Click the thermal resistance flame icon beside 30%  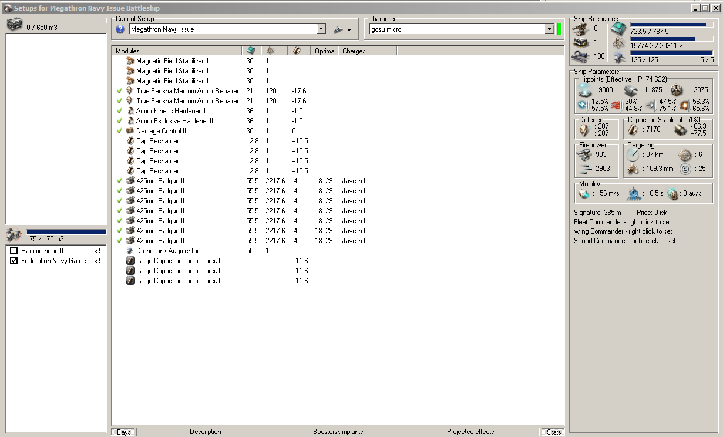pyautogui.click(x=617, y=105)
